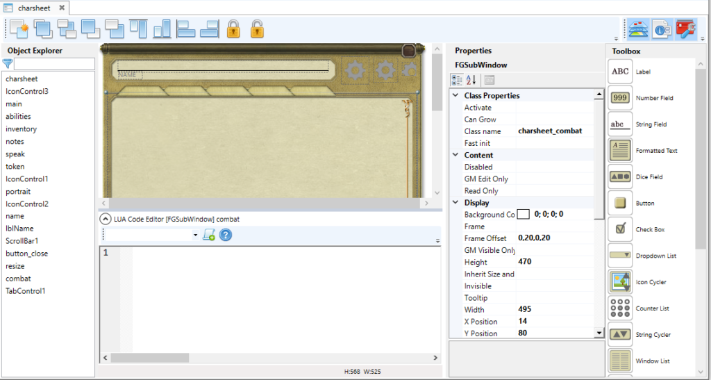Align selected controls to bottom

(162, 29)
